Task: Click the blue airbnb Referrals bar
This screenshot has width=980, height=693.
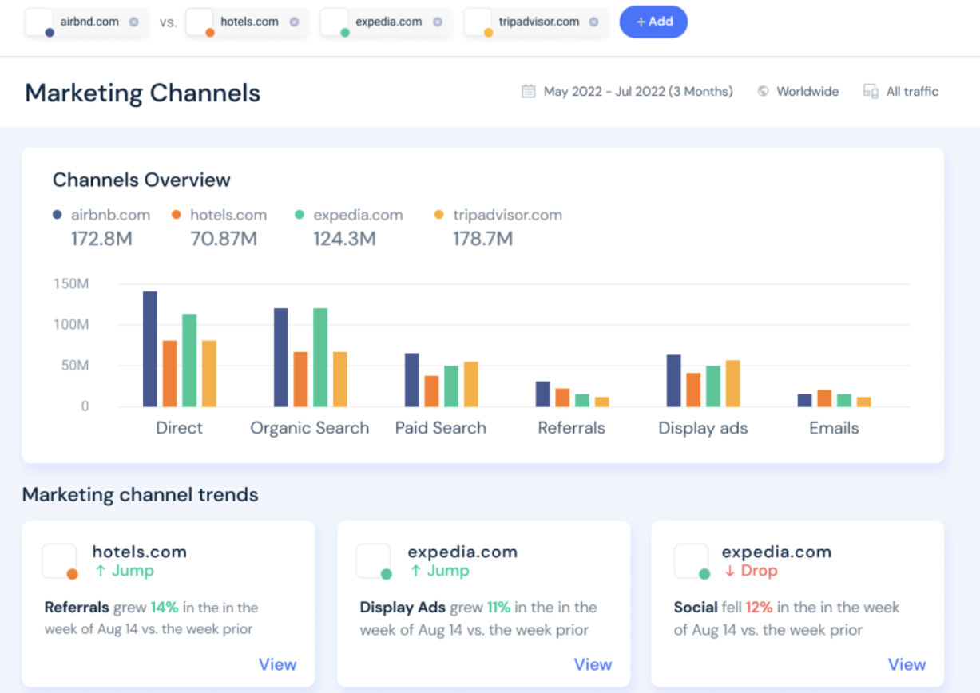Action: coord(543,394)
